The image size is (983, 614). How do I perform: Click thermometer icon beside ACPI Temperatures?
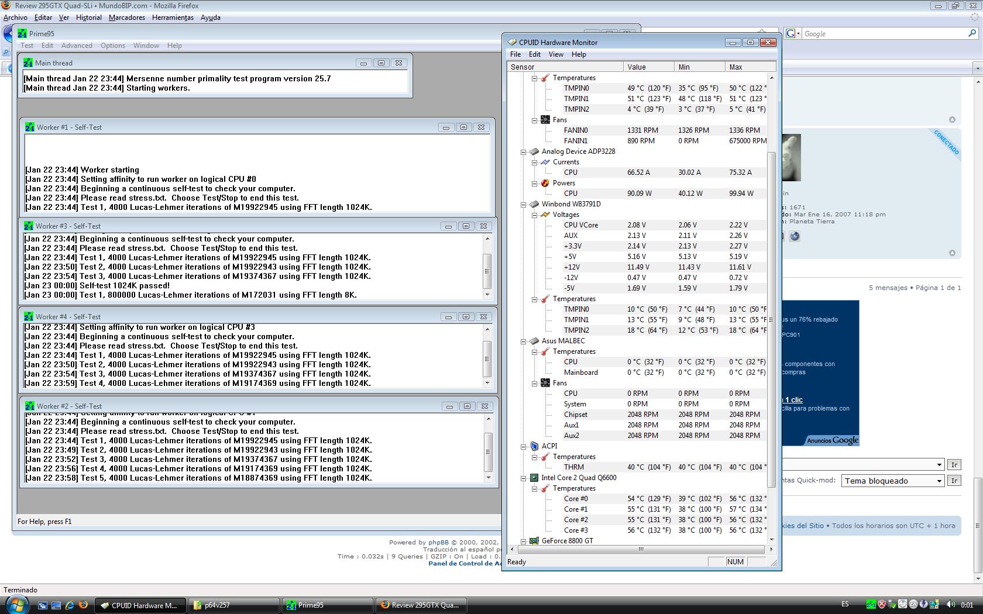coord(545,457)
